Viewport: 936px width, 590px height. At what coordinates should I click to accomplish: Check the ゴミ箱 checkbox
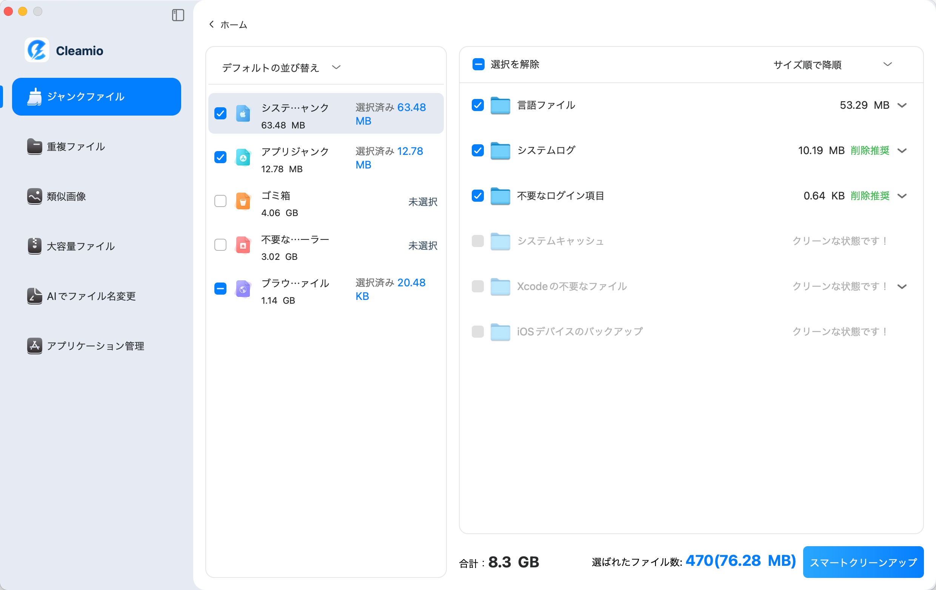(x=220, y=201)
